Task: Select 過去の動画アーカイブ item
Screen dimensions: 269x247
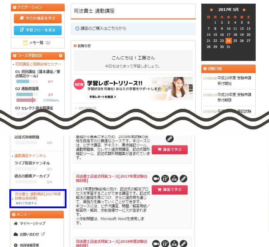Action: (x=32, y=176)
